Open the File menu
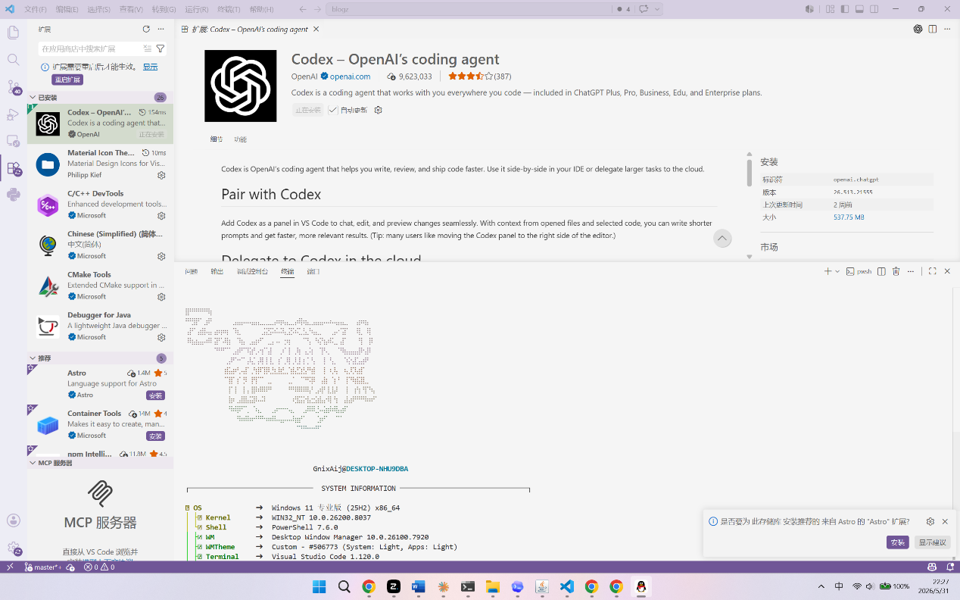 (x=36, y=9)
